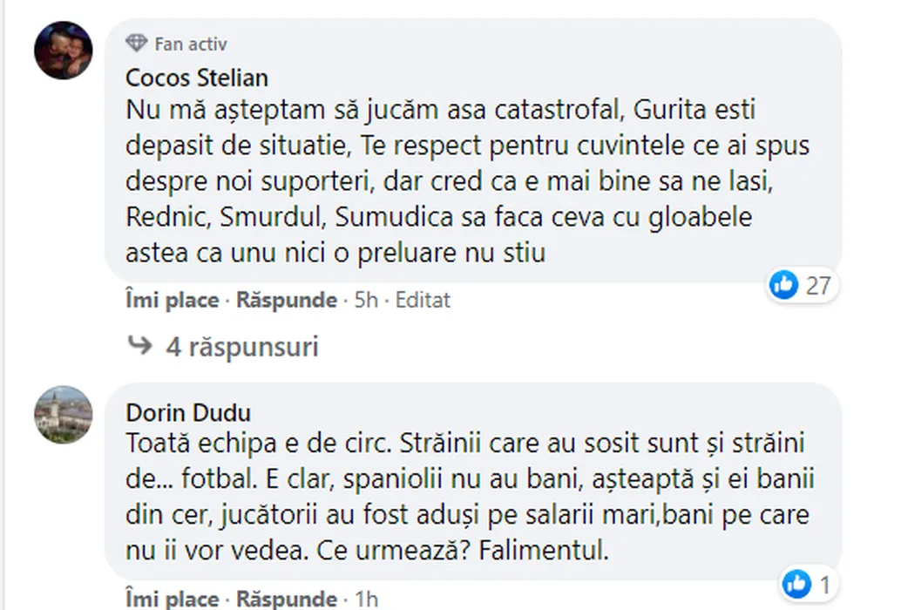
Task: Expand the 4 răspunsuri replies thread
Action: point(241,347)
